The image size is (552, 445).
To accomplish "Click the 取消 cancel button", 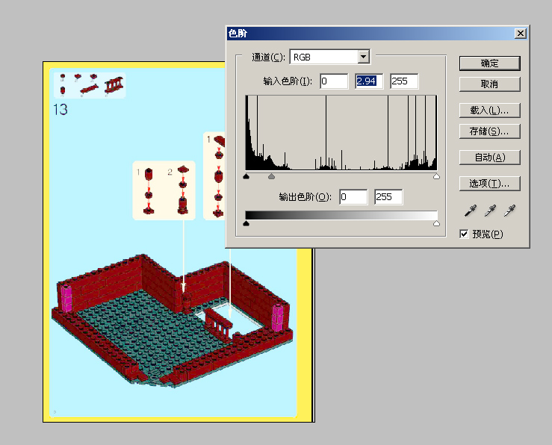I will (x=490, y=84).
